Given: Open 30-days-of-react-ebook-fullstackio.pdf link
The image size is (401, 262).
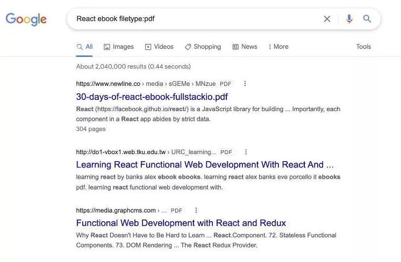Looking at the screenshot, I should pyautogui.click(x=152, y=97).
